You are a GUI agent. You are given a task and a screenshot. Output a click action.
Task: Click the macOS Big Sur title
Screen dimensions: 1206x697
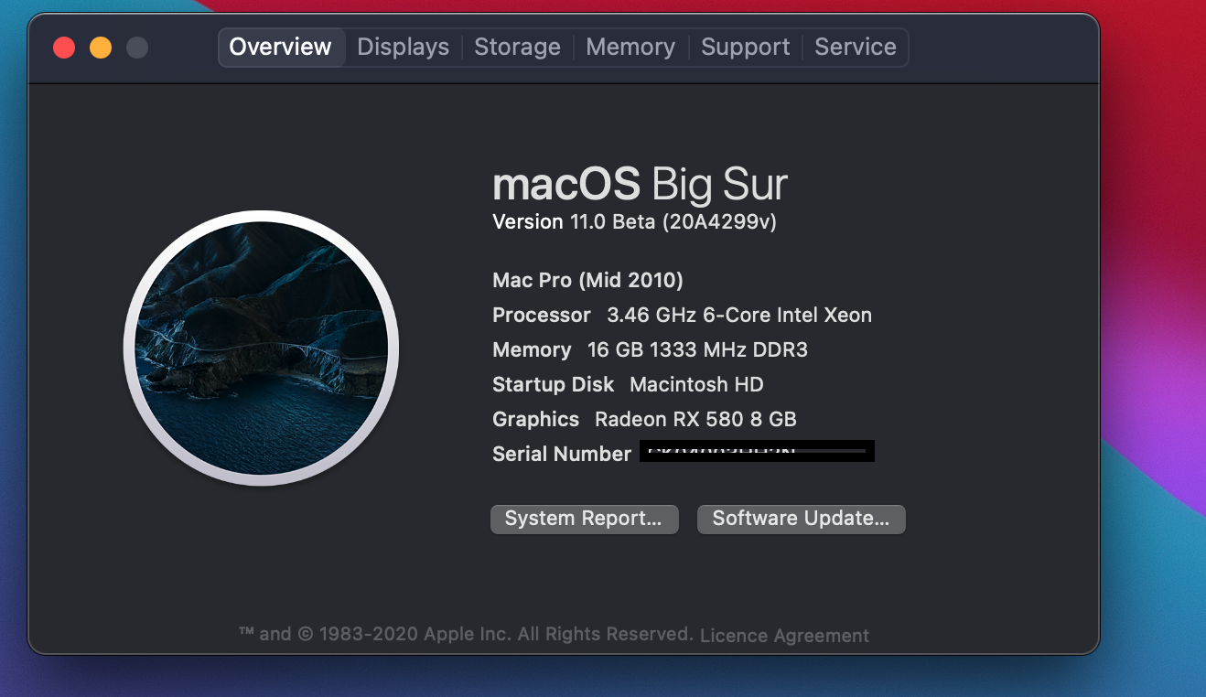[x=640, y=185]
